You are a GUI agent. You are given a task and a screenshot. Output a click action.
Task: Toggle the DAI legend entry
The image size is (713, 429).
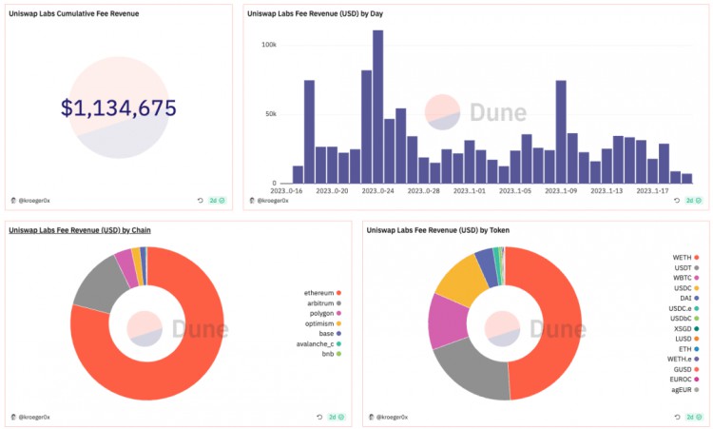pos(689,298)
